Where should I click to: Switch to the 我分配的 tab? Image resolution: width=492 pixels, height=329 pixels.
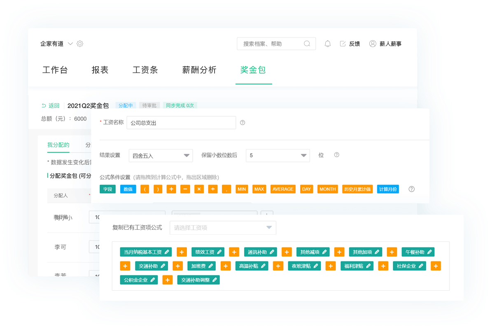58,145
